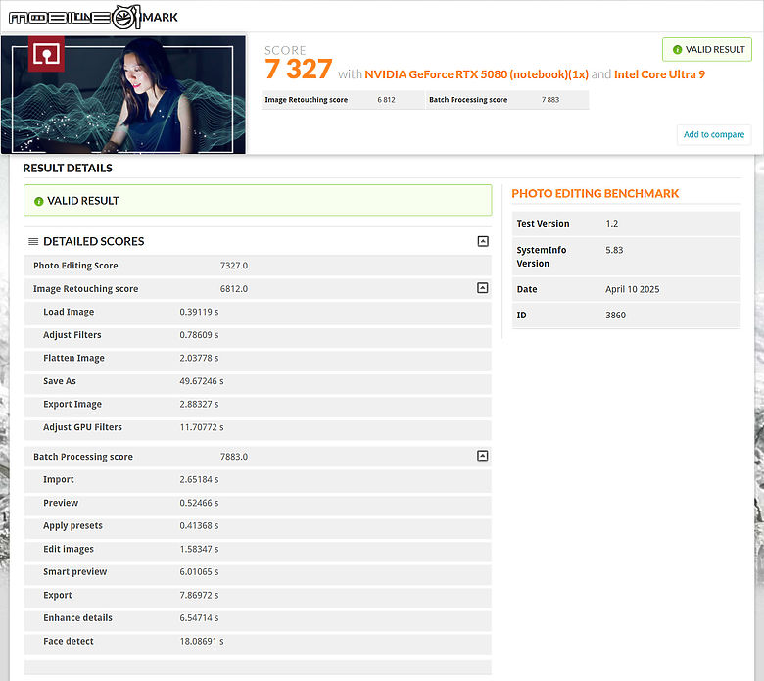Click the Batch Processing score 7 883 summary cell
764x681 pixels.
(507, 100)
